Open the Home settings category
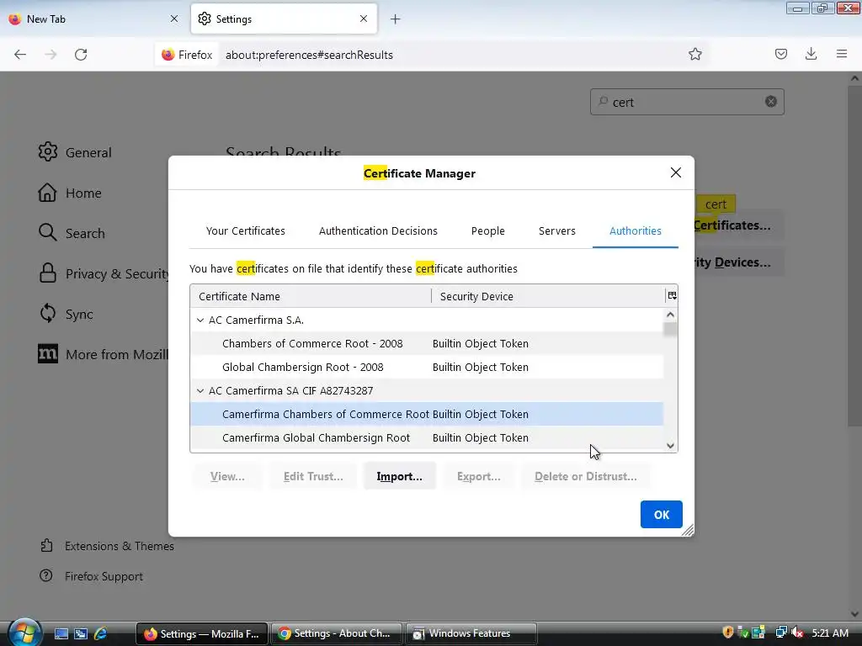This screenshot has width=862, height=646. (x=70, y=193)
